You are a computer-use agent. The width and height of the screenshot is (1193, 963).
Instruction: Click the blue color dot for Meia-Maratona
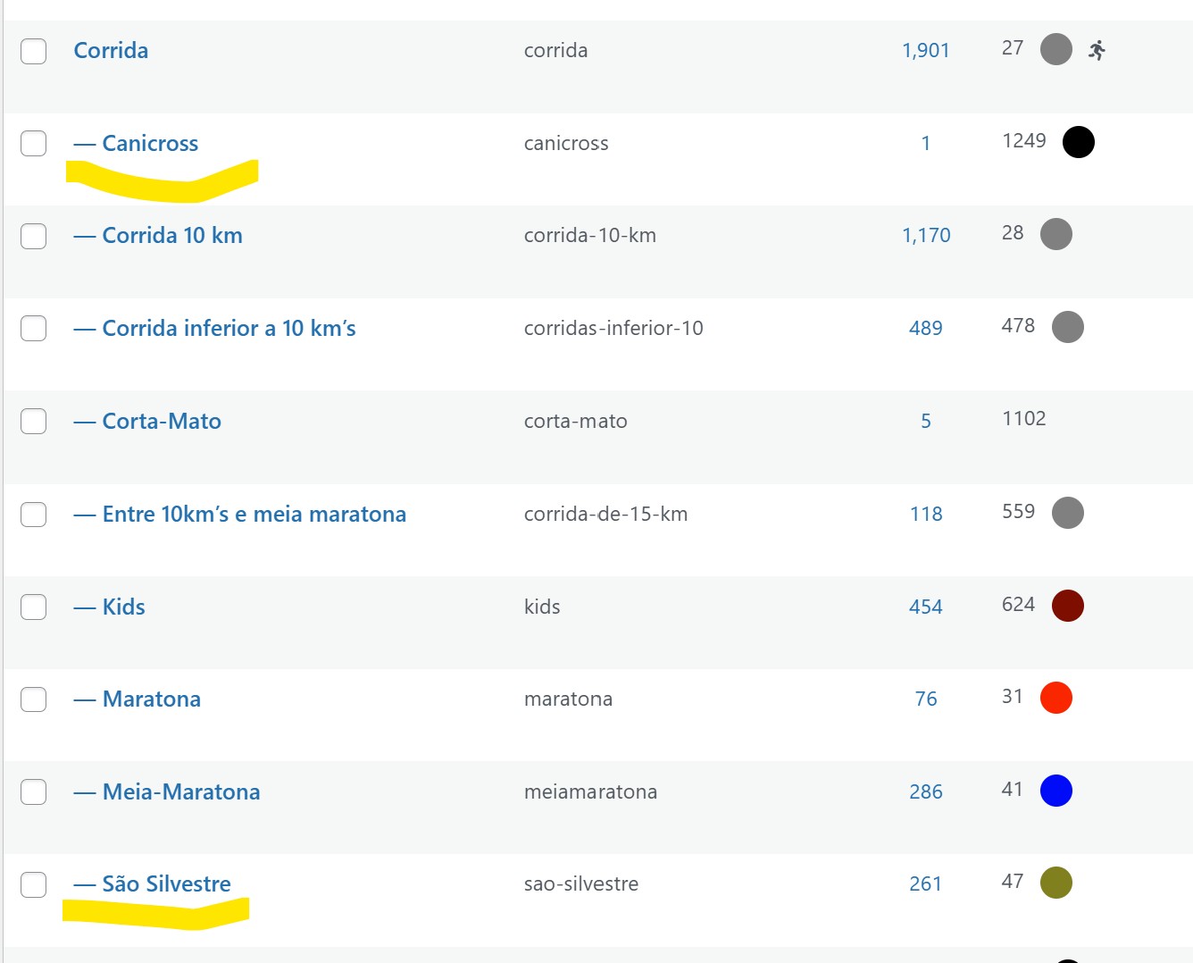pyautogui.click(x=1056, y=791)
